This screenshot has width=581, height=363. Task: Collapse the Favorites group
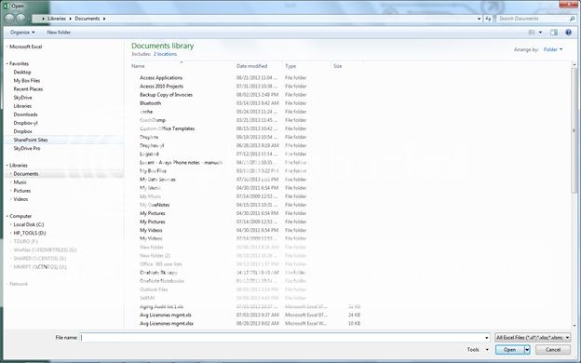pos(7,63)
